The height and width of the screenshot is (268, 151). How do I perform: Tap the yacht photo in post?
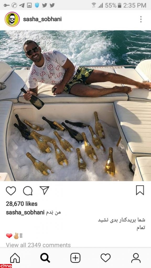coord(75,106)
